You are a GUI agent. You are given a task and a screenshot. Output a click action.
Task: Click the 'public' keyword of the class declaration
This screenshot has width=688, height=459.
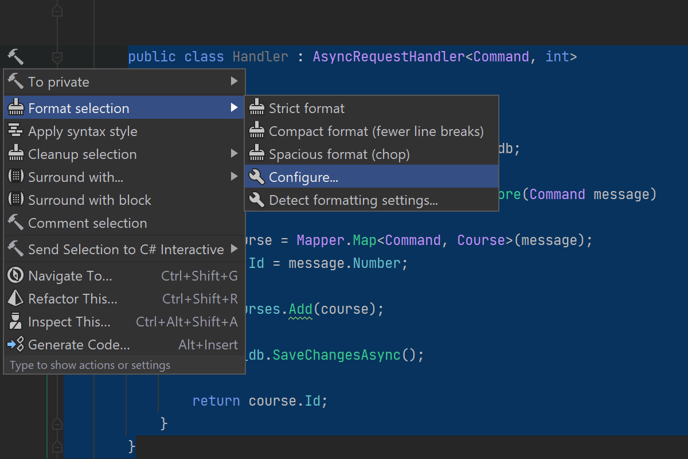point(152,57)
